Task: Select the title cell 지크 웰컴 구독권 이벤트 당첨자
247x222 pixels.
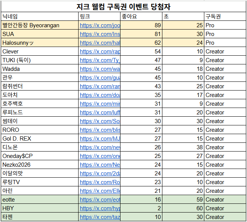Action: 123,7
